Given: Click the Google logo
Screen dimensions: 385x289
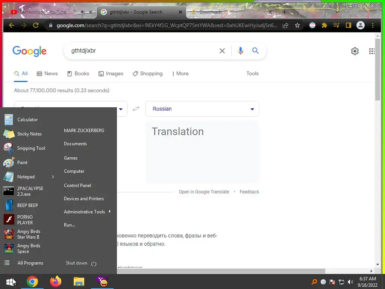Looking at the screenshot, I should tap(29, 51).
